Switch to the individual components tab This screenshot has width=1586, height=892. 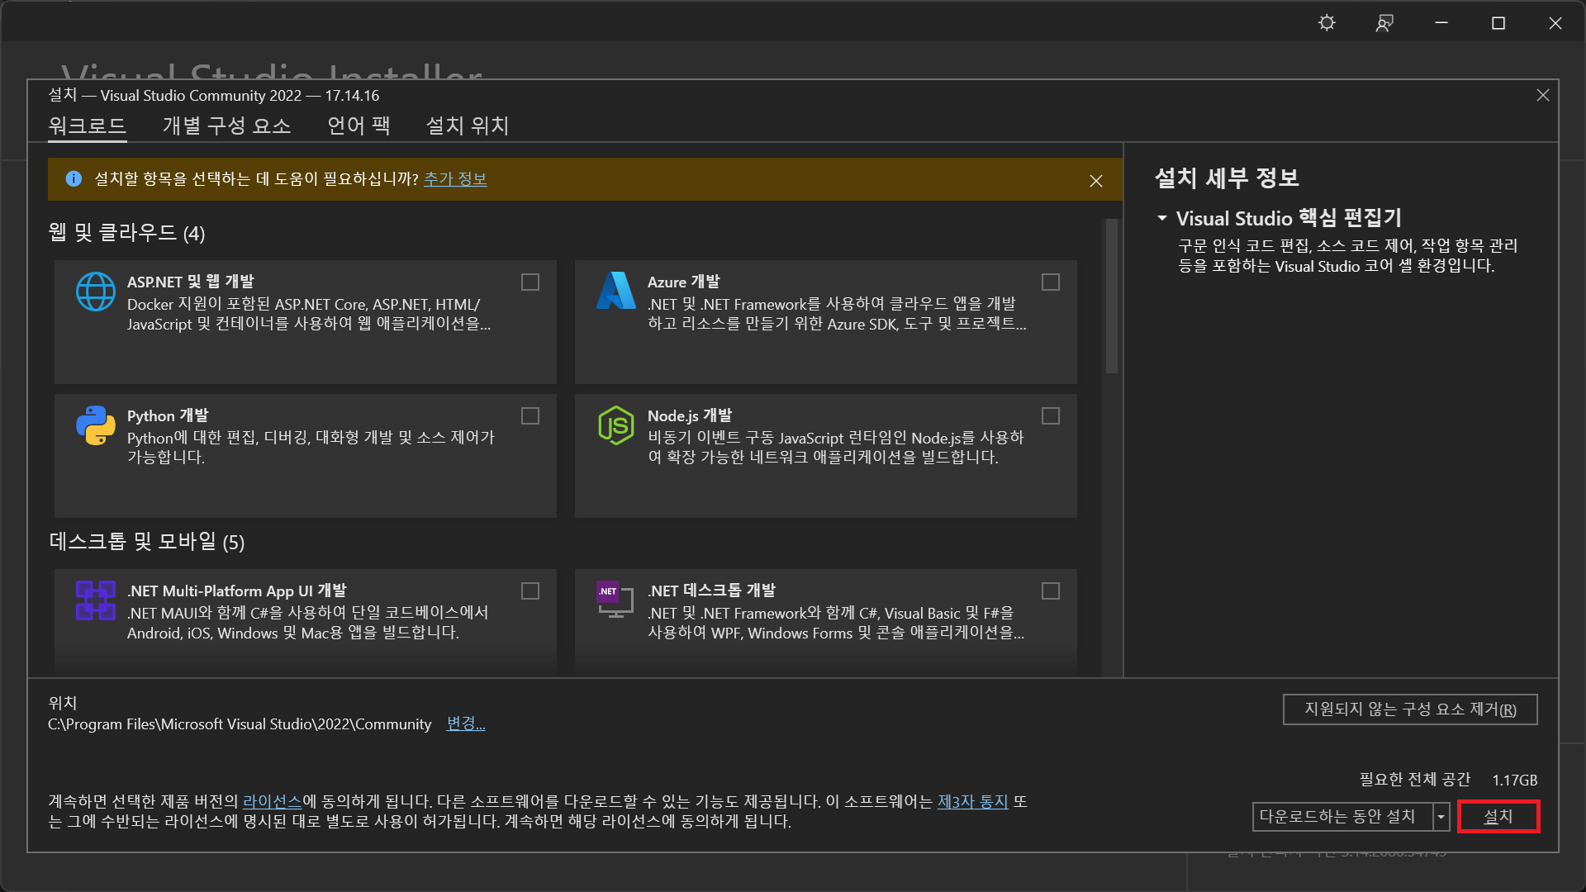[x=226, y=126]
